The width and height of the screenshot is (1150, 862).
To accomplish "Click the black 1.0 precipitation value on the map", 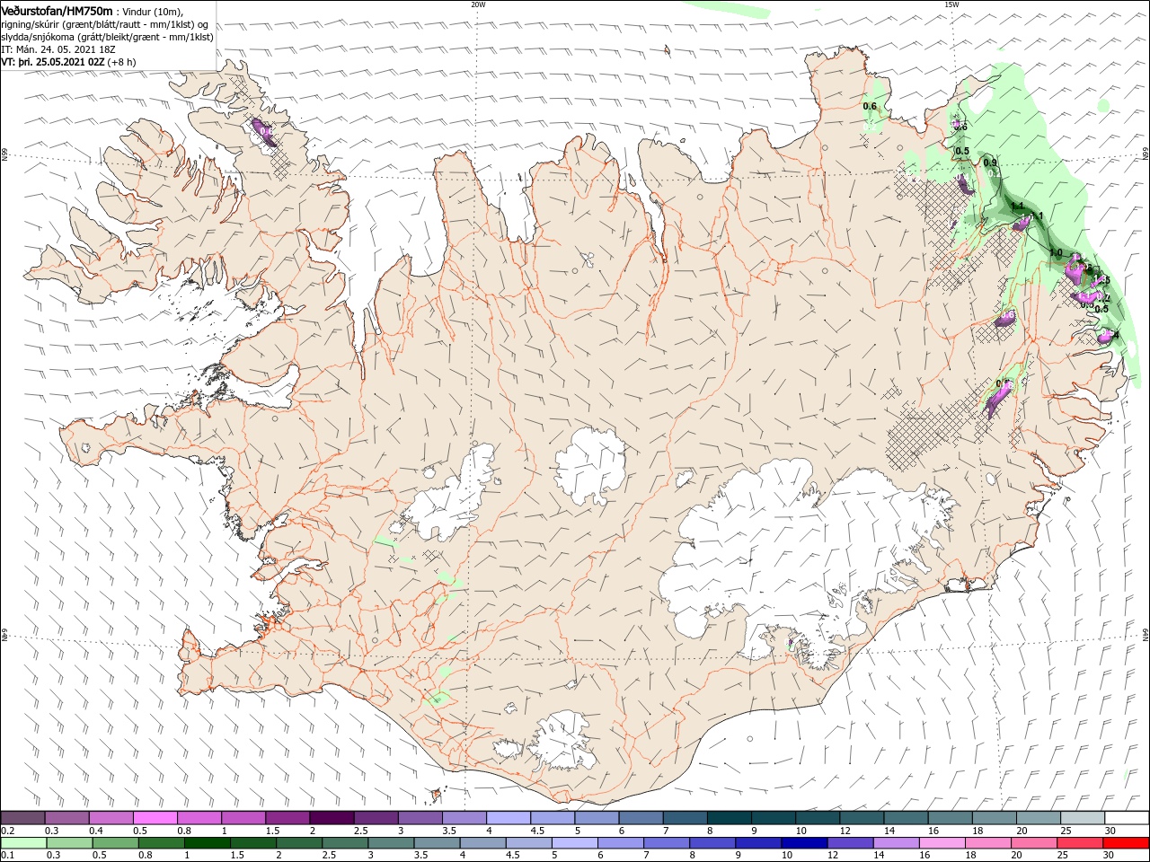I will coord(1056,253).
